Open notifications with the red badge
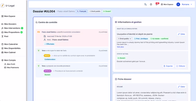This screenshot has width=196, height=101. click(157, 4)
